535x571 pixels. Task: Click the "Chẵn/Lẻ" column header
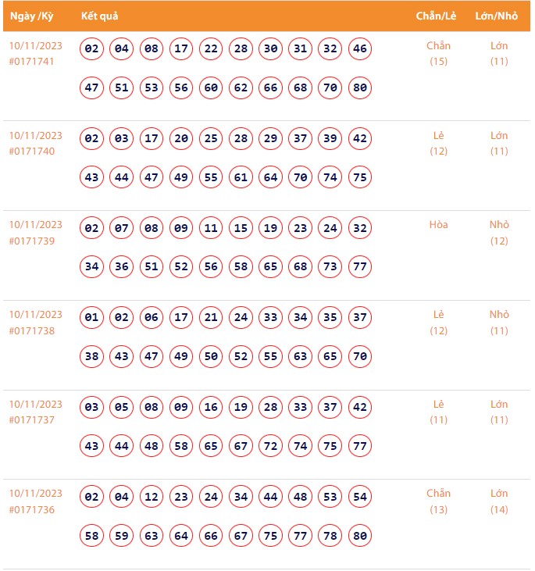point(437,16)
